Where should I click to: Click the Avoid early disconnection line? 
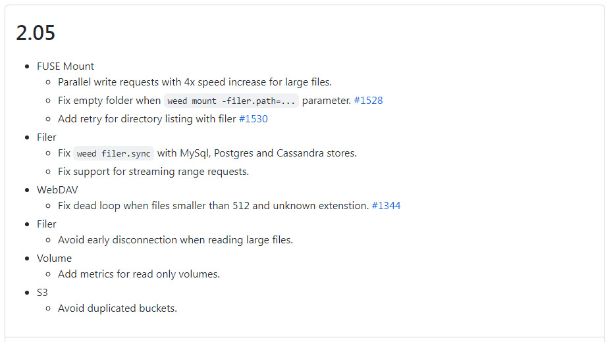[x=175, y=240]
